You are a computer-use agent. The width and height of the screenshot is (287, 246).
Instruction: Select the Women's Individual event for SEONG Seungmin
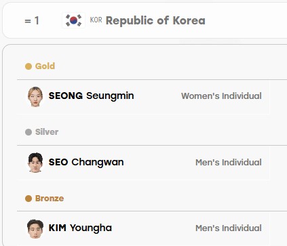221,96
